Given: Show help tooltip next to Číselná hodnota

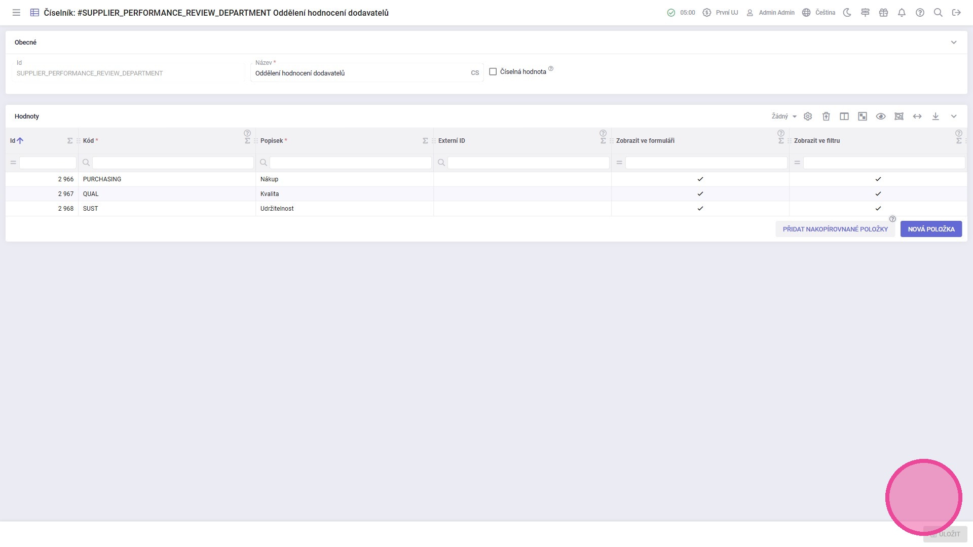Looking at the screenshot, I should point(551,69).
